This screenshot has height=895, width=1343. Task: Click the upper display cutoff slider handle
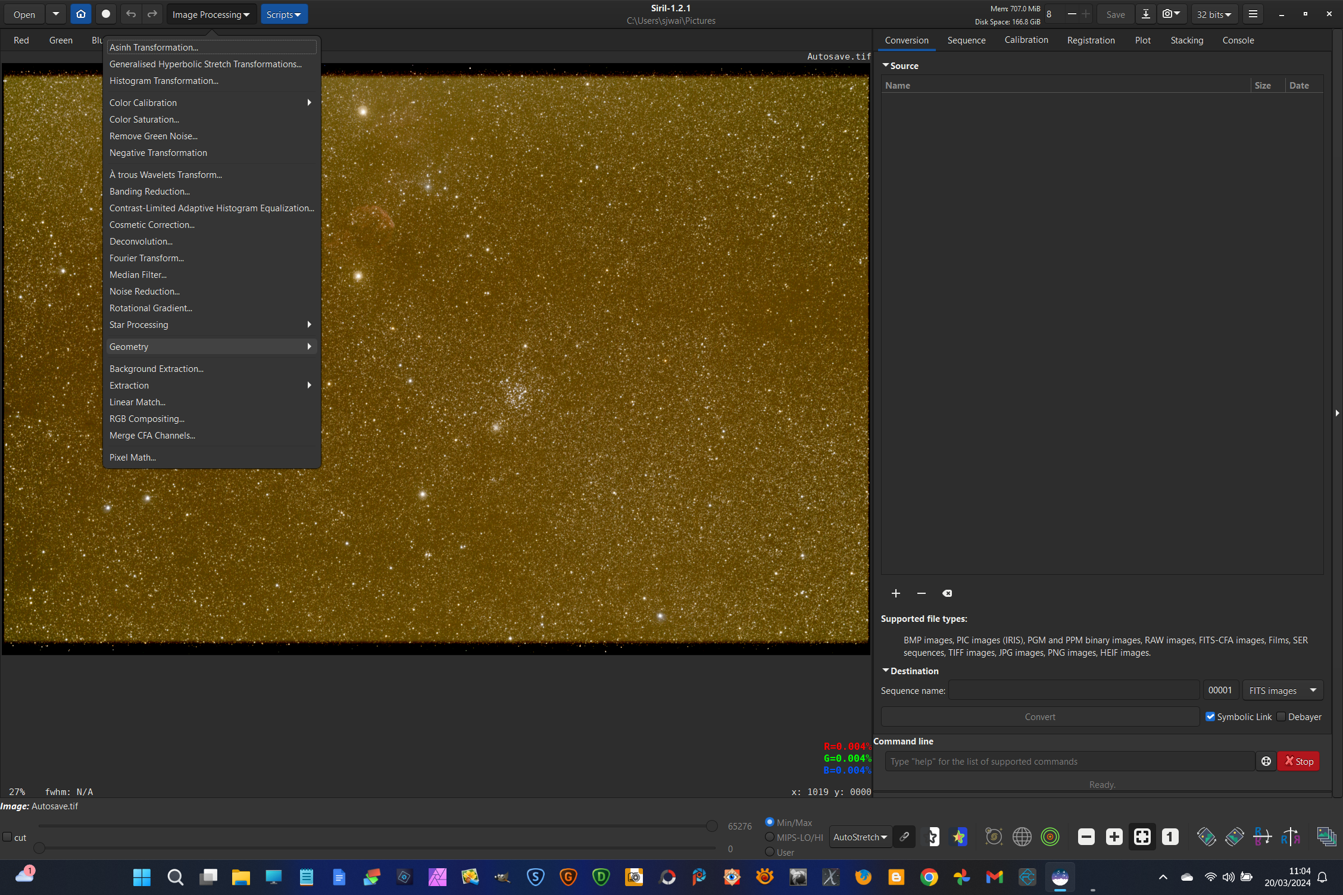(711, 826)
